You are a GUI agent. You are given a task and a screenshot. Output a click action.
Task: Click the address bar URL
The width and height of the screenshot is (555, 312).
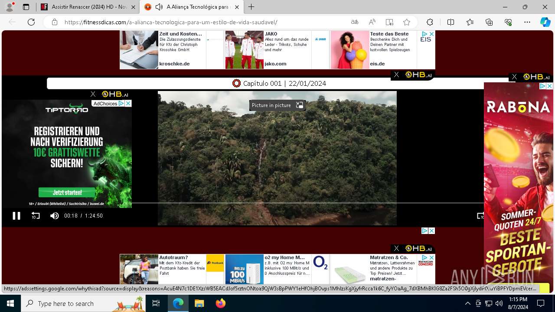click(171, 22)
